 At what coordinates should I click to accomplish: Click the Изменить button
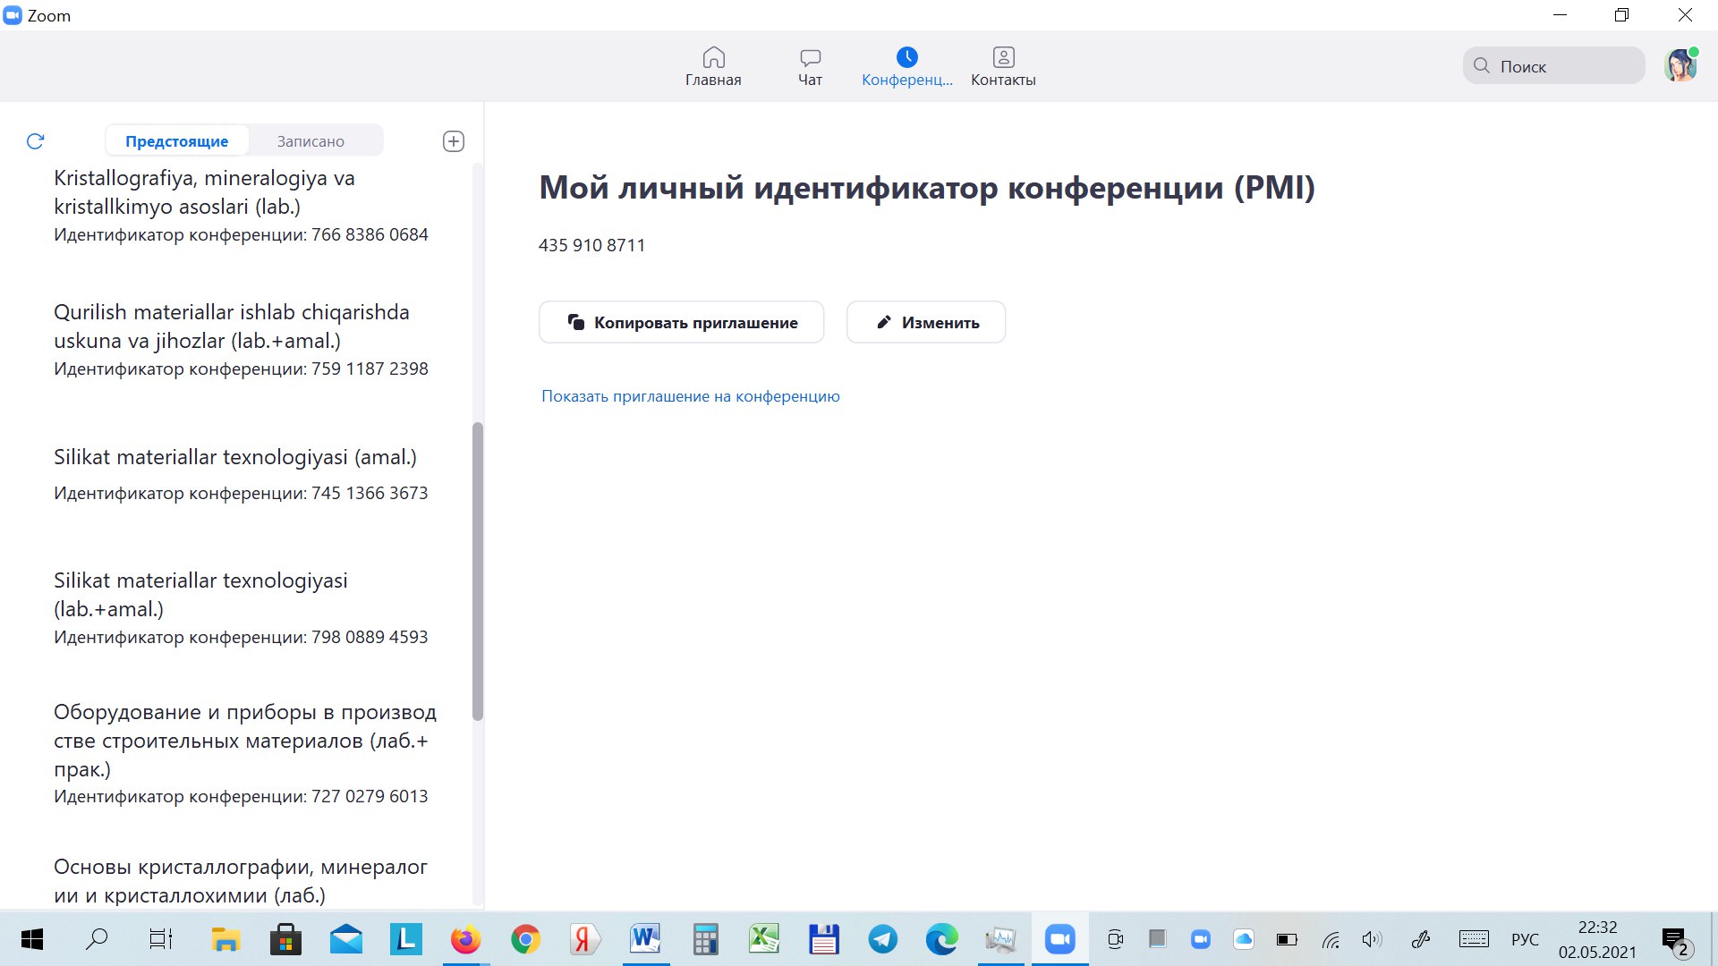pos(926,322)
